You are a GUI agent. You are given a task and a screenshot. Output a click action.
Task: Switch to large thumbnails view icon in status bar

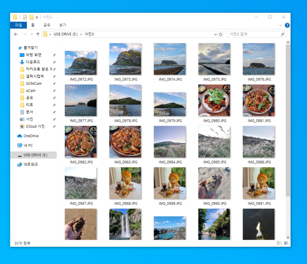286,243
